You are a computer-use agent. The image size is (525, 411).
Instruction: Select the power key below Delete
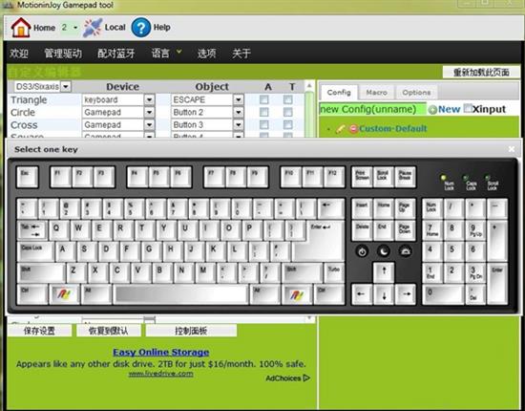(x=362, y=251)
